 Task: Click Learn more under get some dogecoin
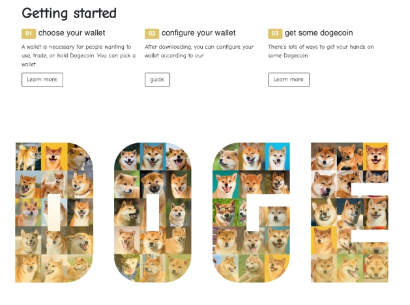point(289,79)
